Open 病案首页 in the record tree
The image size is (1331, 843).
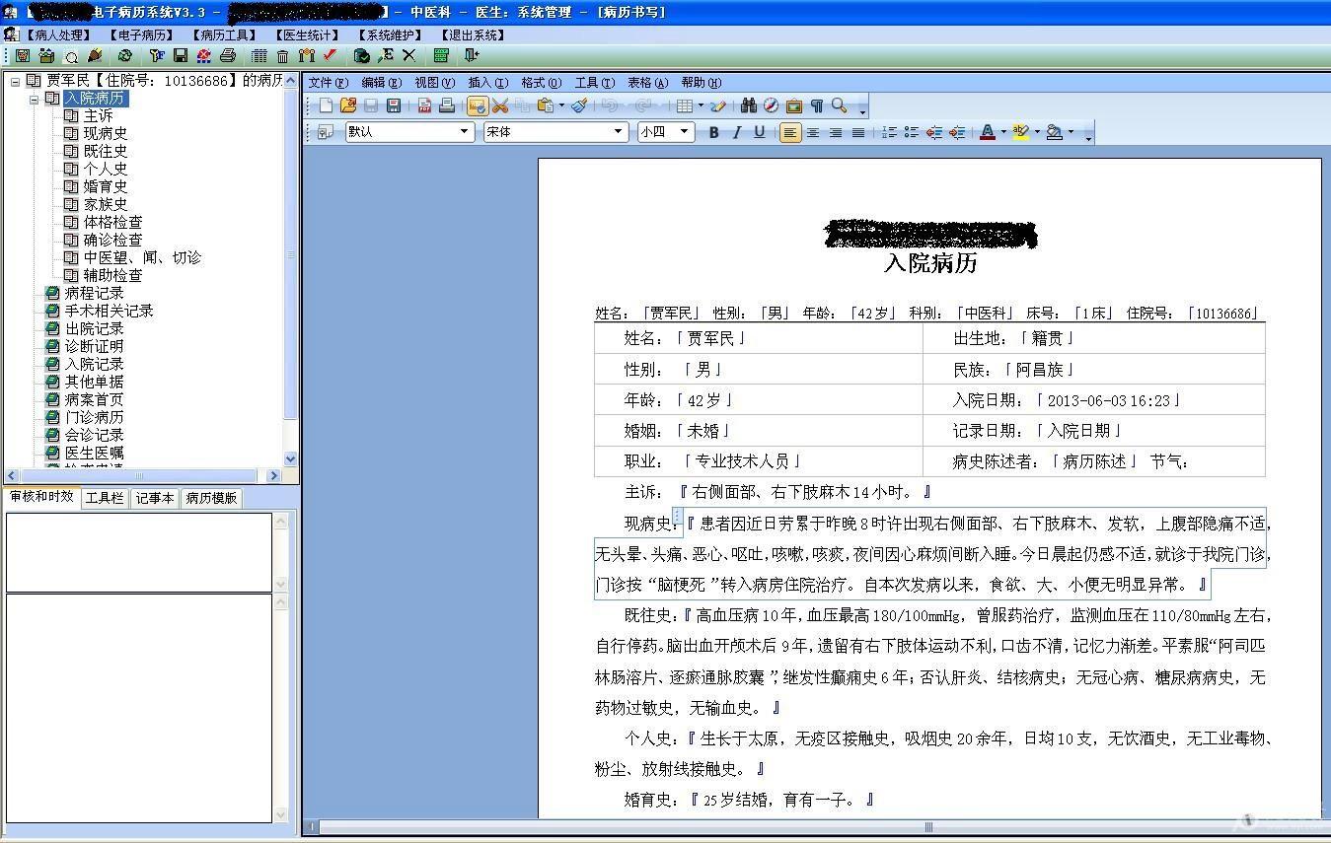tap(95, 399)
